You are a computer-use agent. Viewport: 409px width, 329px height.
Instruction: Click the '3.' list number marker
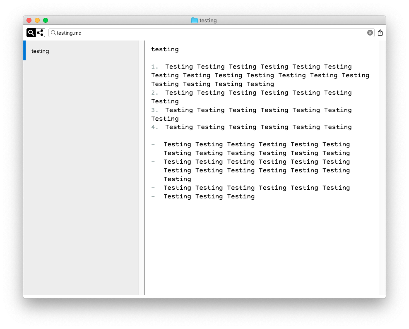tap(155, 110)
